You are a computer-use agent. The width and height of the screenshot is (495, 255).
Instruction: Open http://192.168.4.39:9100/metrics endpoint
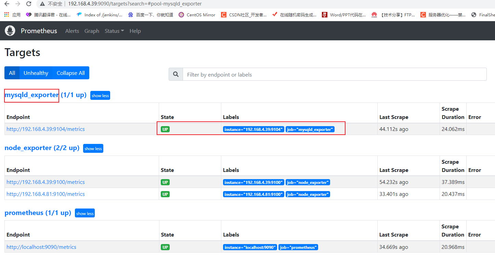[45, 182]
